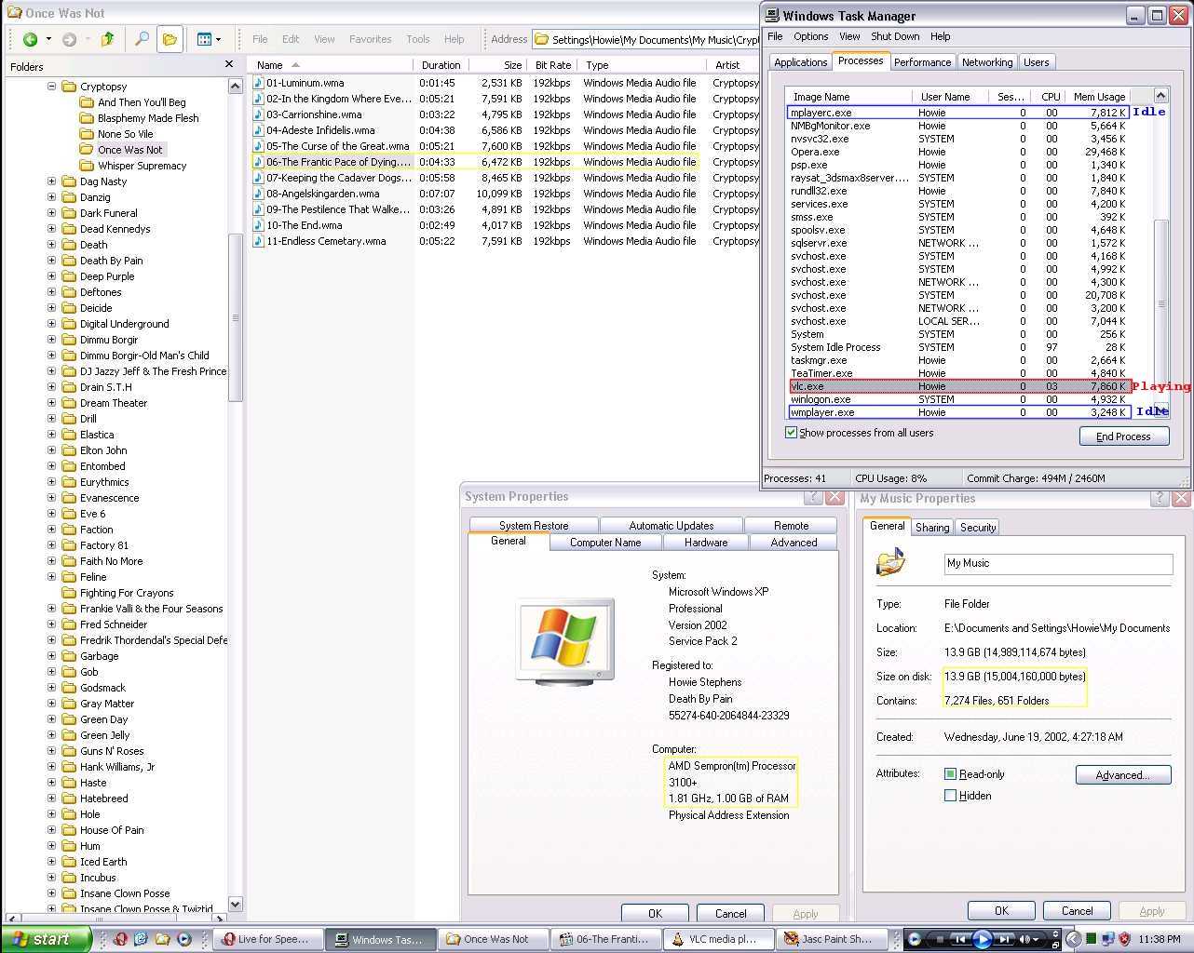Click Cancel in My Music Properties
The image size is (1194, 953).
click(1077, 911)
